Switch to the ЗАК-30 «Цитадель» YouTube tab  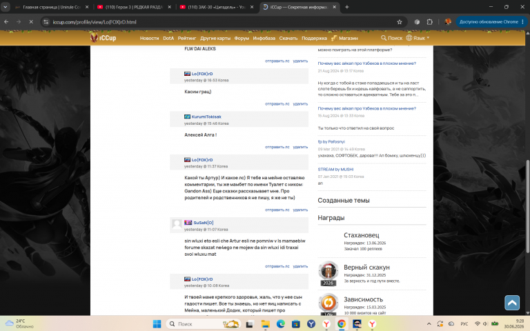pos(217,7)
